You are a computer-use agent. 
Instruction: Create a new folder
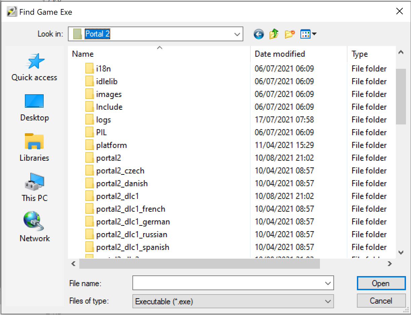(x=289, y=34)
